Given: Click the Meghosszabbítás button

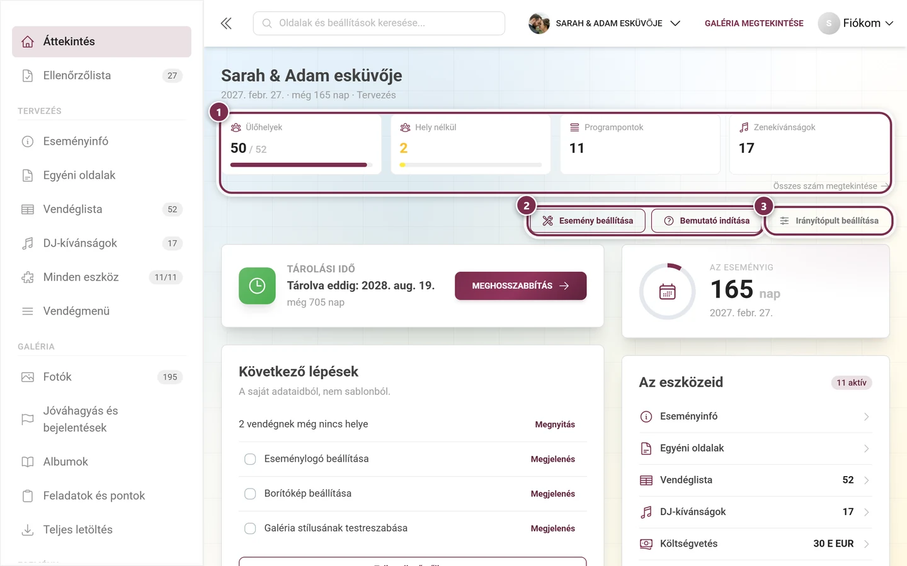Looking at the screenshot, I should [521, 286].
